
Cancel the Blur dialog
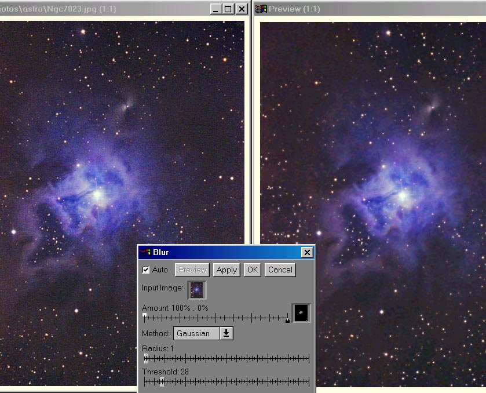click(280, 270)
